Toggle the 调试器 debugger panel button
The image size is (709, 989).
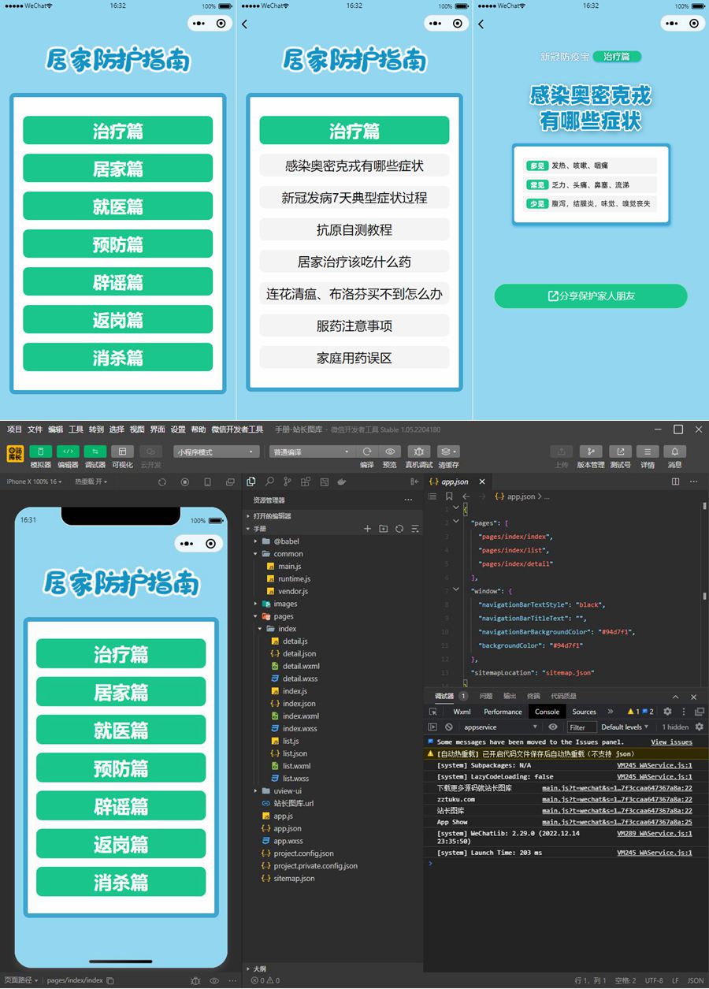pyautogui.click(x=95, y=452)
